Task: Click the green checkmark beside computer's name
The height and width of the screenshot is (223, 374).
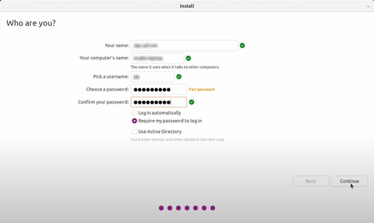Action: [188, 58]
